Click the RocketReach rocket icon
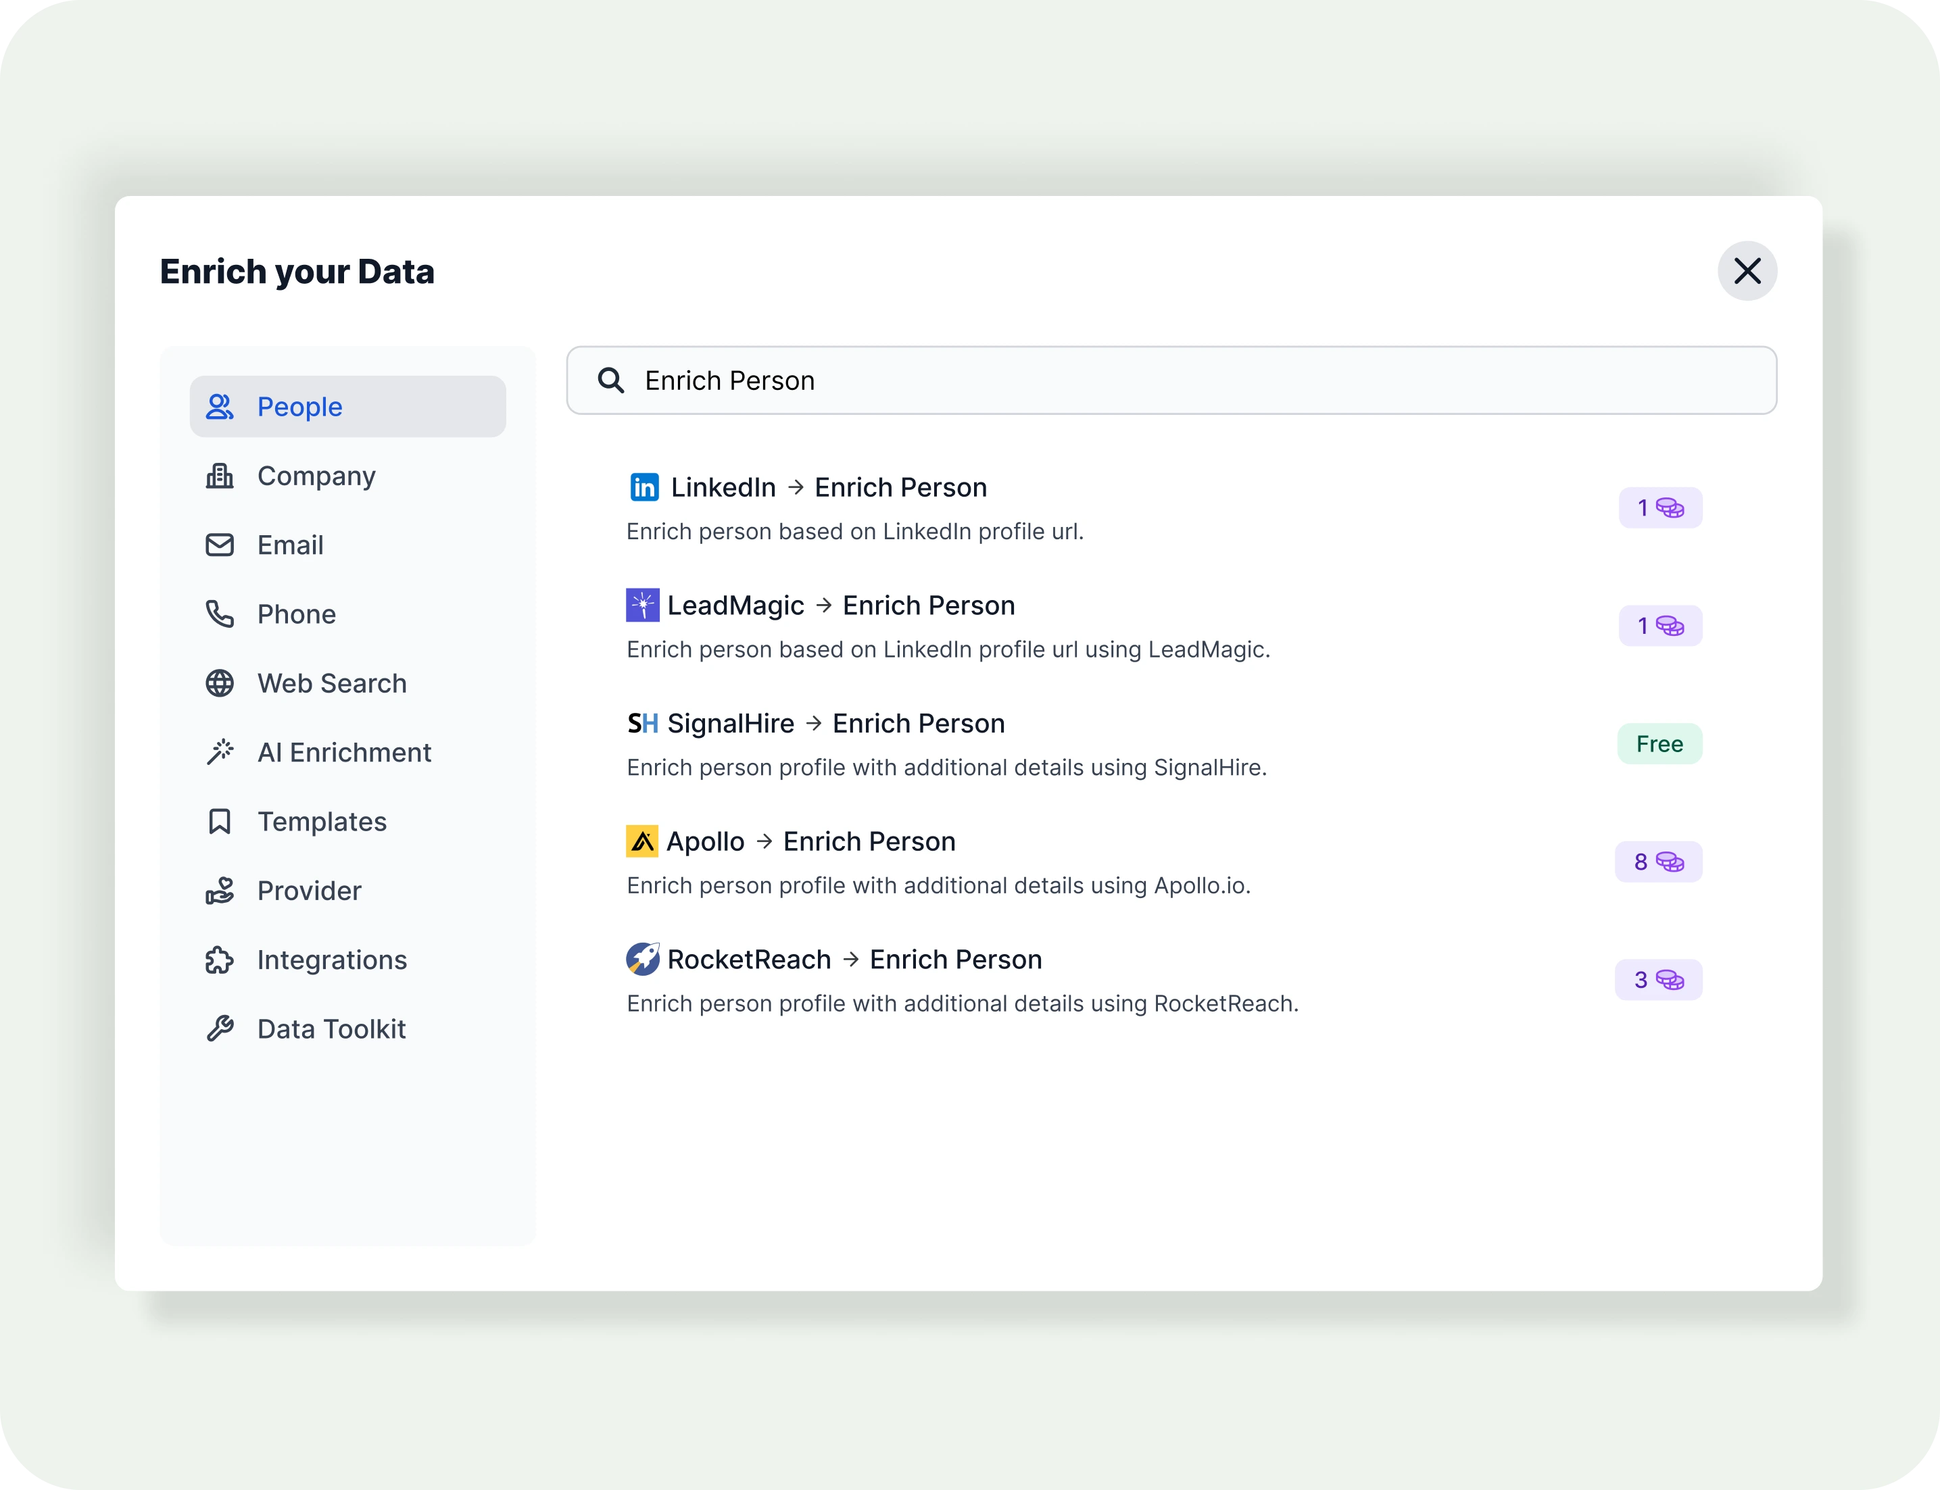 point(642,959)
